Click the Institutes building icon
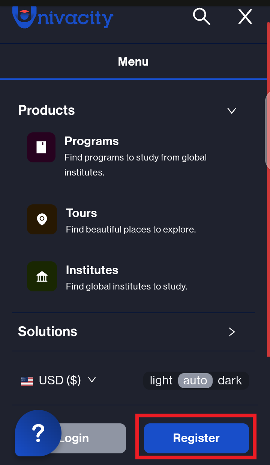The width and height of the screenshot is (270, 465). click(x=42, y=277)
